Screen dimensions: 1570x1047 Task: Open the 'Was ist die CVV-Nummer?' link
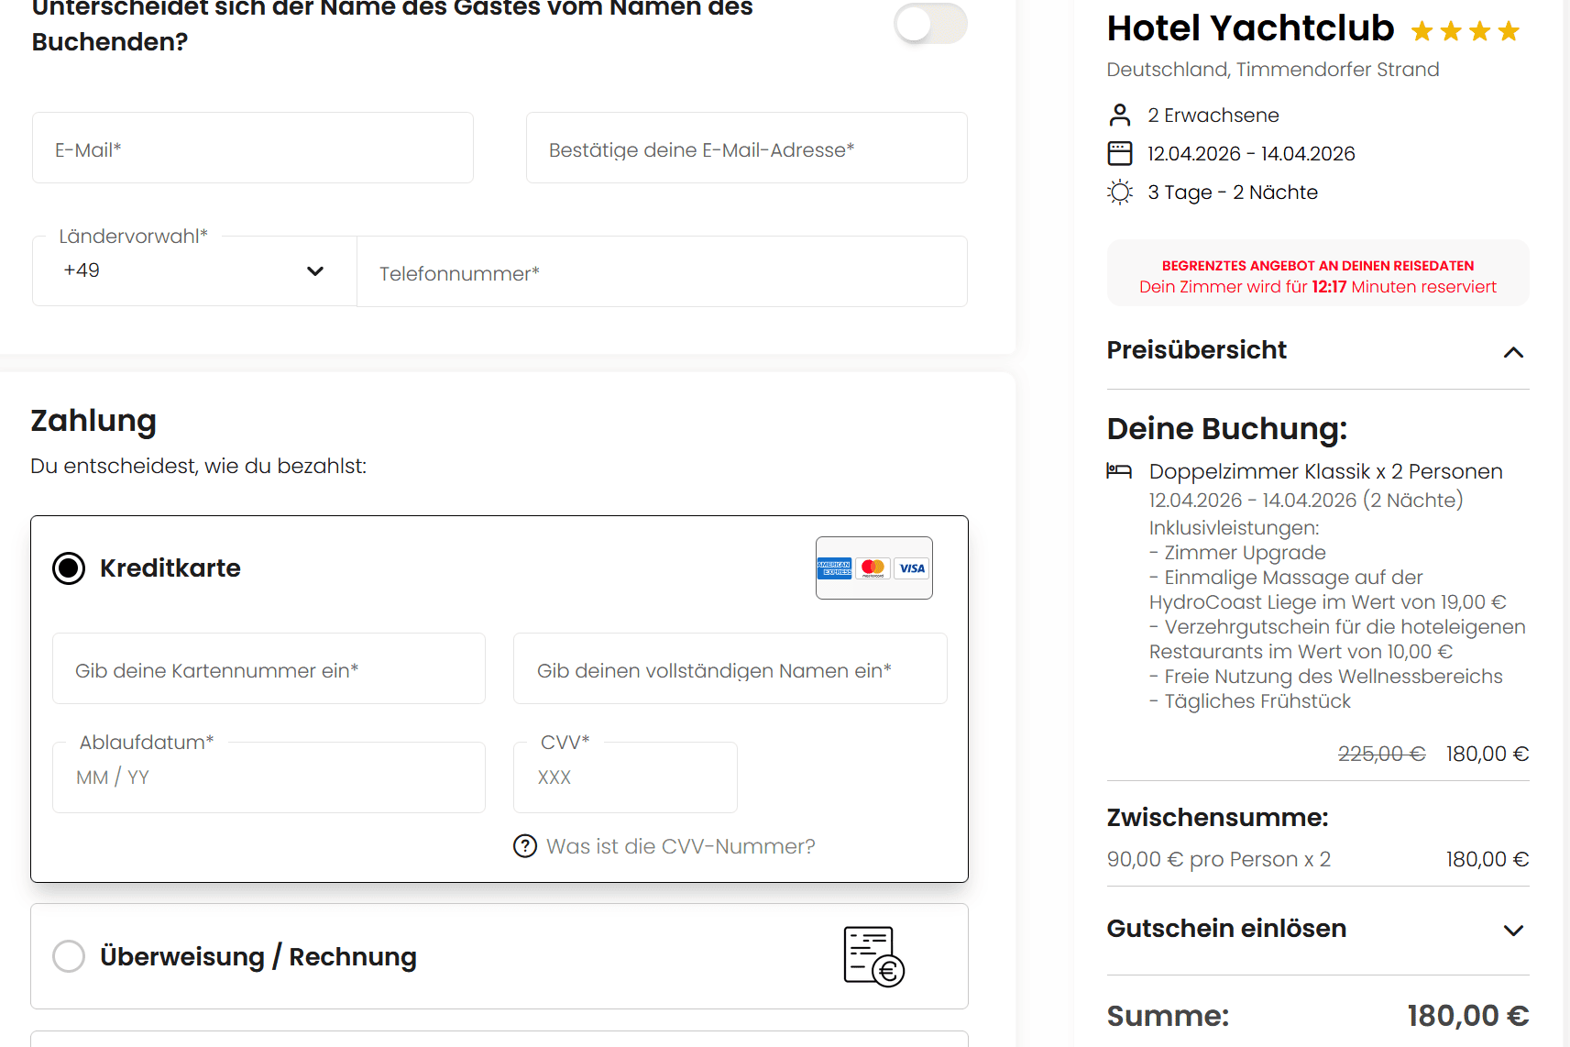pyautogui.click(x=680, y=846)
